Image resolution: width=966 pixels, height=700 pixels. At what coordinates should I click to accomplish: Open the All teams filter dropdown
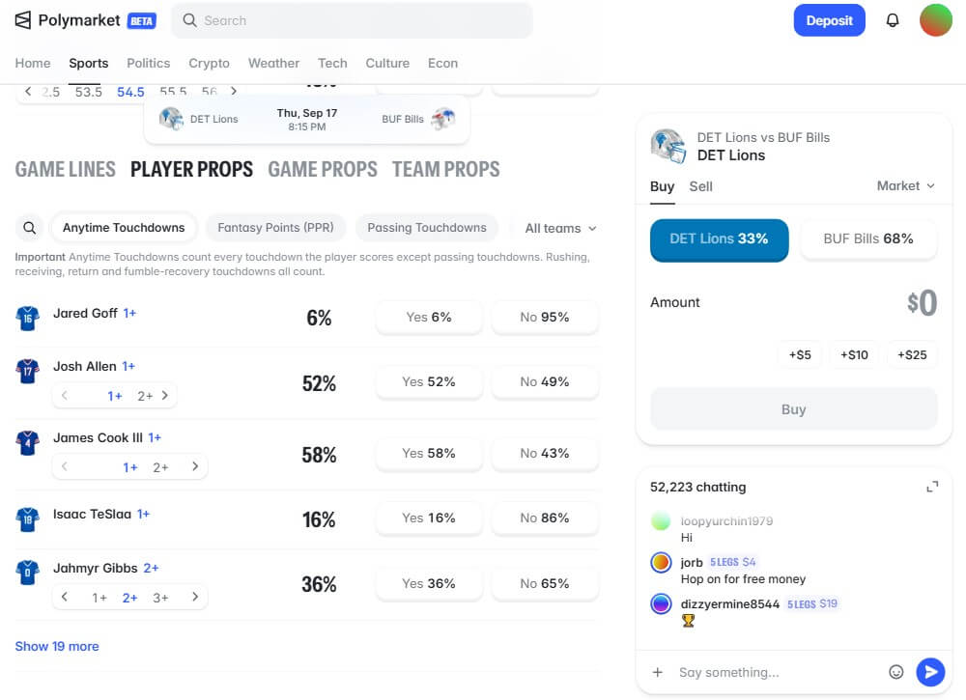point(560,229)
